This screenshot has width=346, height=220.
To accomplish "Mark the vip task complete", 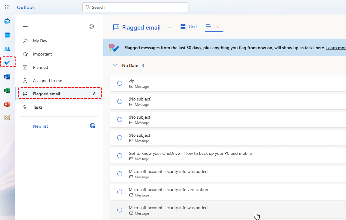I will (x=120, y=83).
